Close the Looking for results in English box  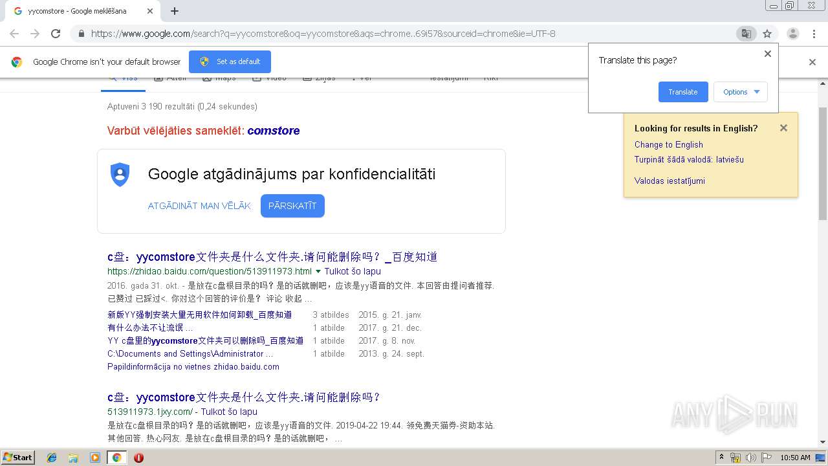point(783,128)
